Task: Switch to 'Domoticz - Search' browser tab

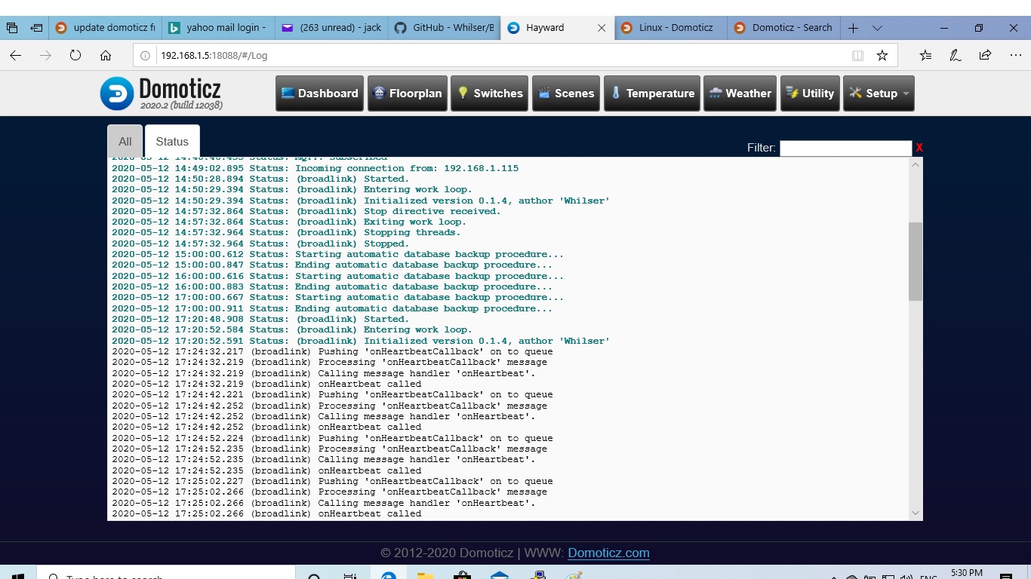Action: pos(784,28)
